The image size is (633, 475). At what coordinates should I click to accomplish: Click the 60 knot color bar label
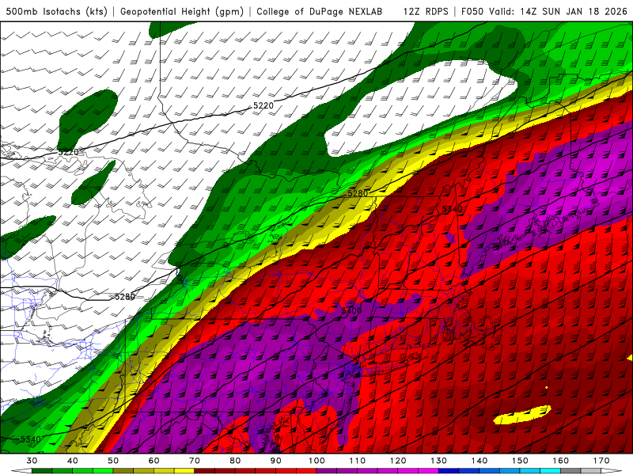pos(154,461)
